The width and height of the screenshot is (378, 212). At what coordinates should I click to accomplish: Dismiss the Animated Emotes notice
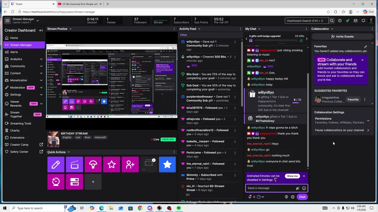[x=304, y=176]
